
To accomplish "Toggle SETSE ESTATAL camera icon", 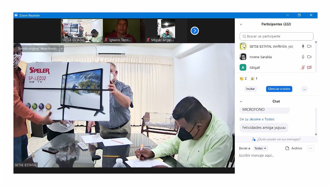I will click(x=309, y=47).
